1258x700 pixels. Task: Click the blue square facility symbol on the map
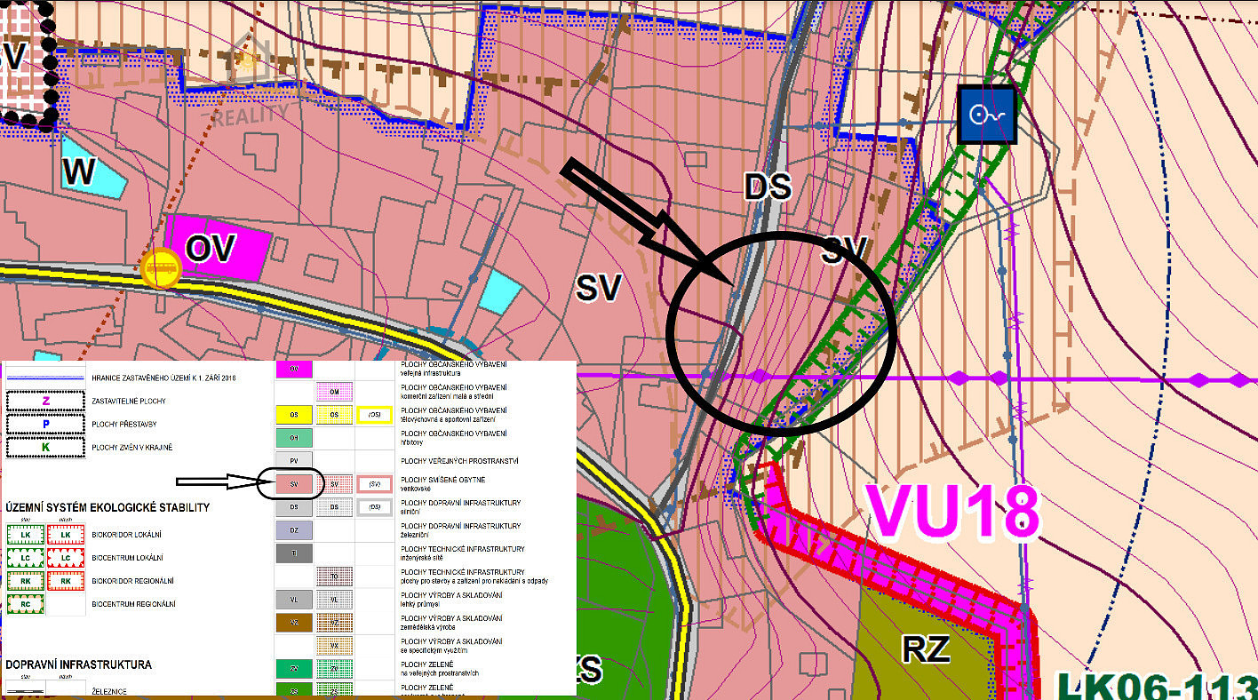(987, 114)
